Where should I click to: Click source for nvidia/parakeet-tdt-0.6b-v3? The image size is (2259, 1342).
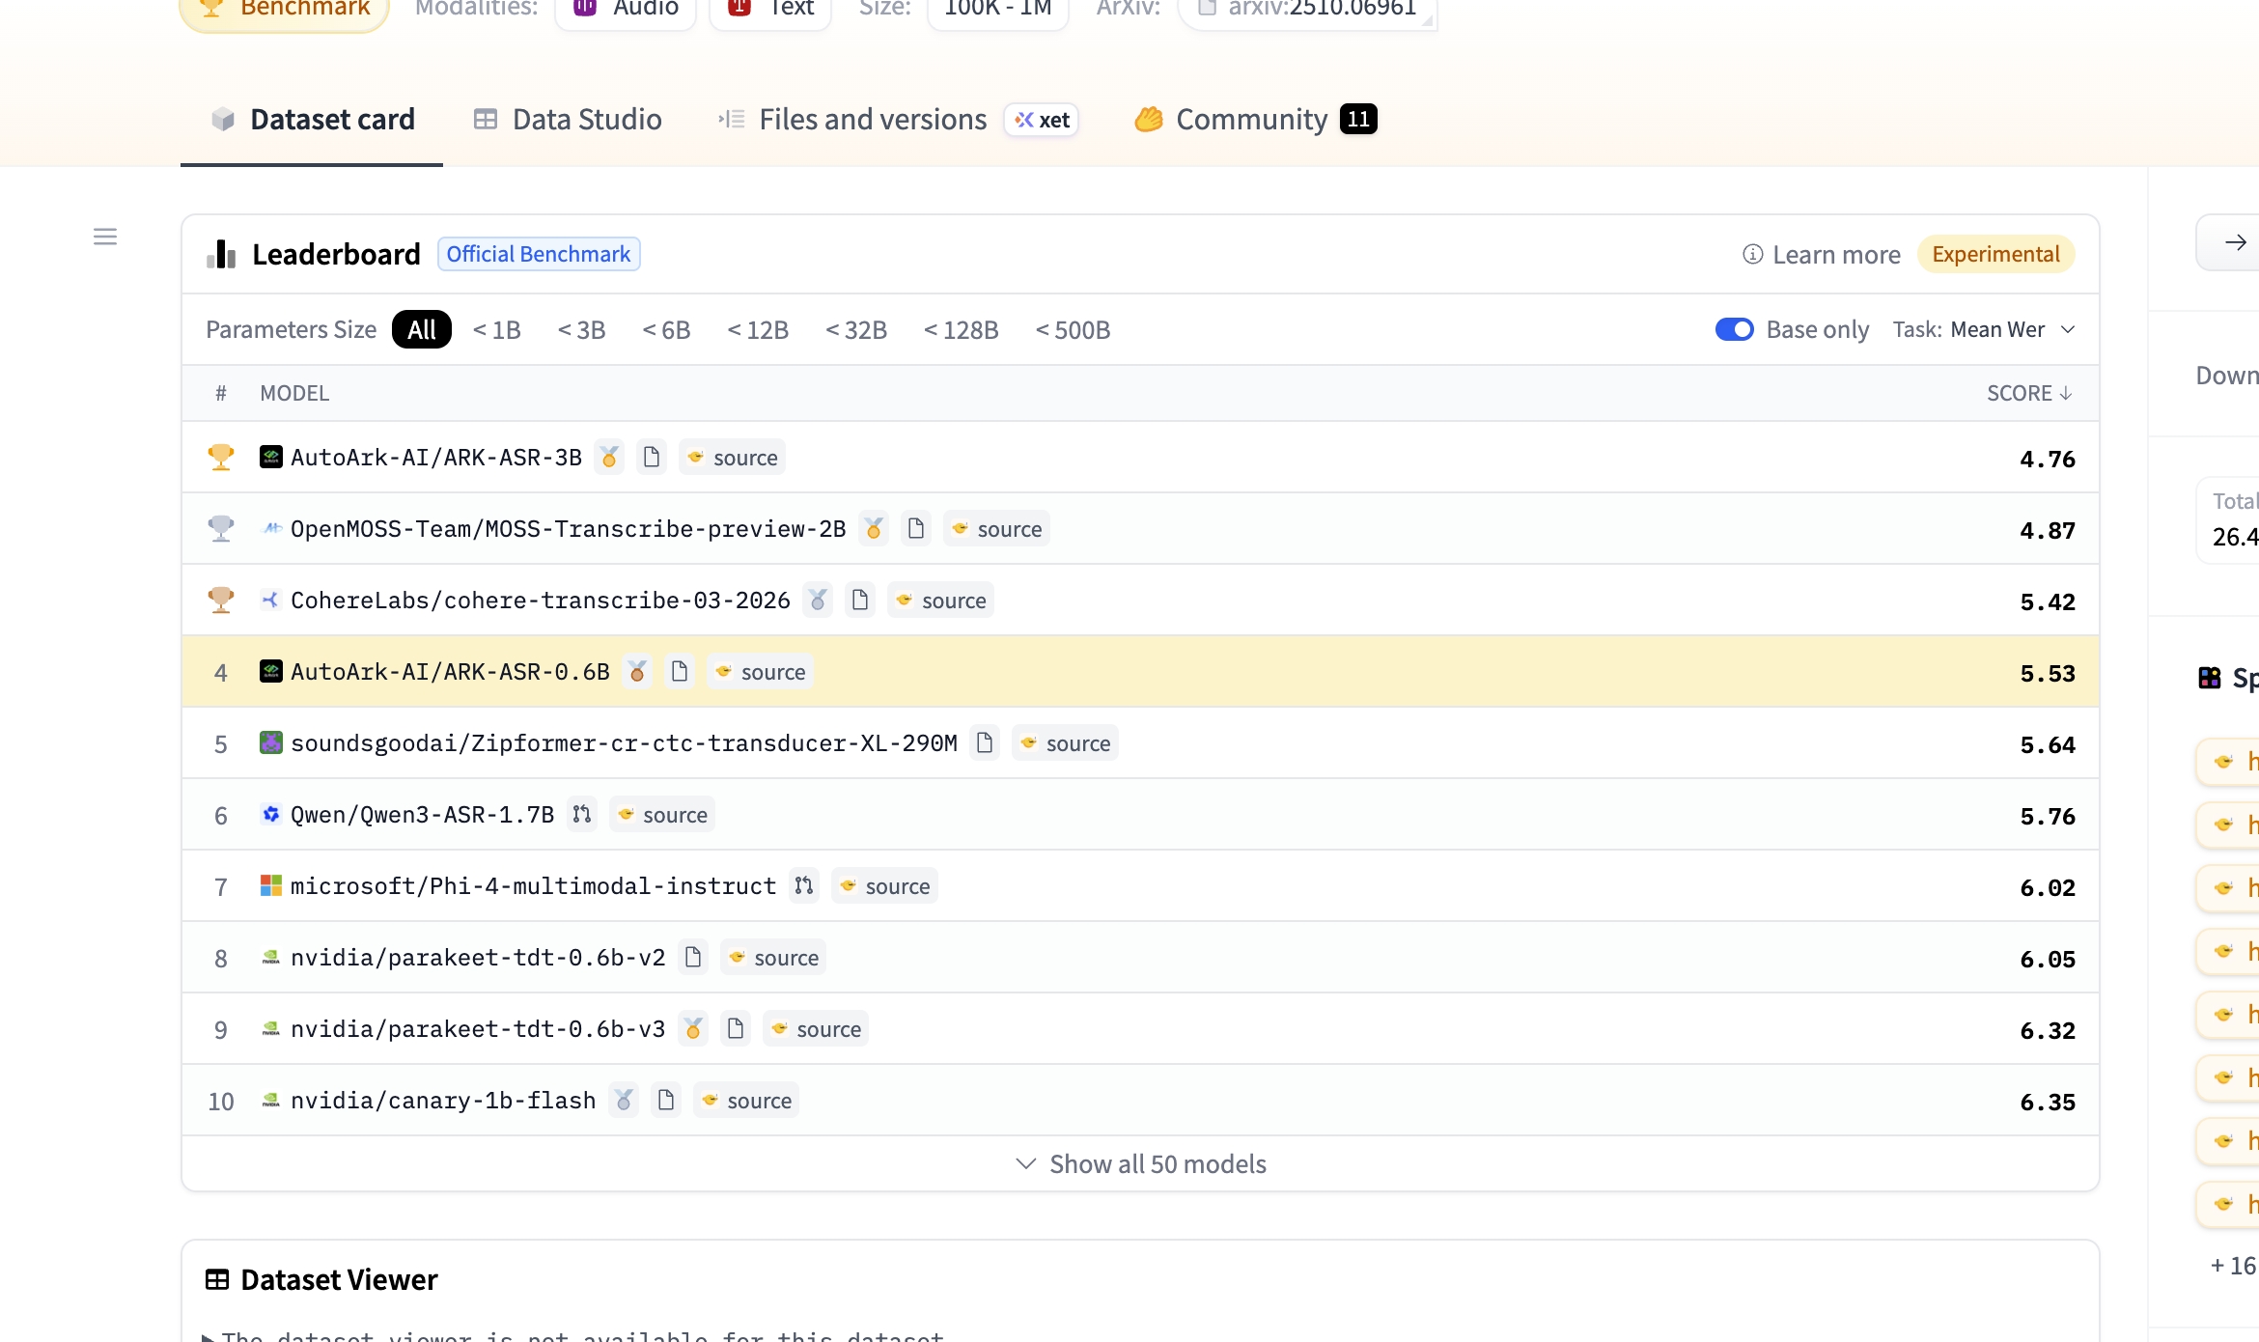[x=817, y=1028]
